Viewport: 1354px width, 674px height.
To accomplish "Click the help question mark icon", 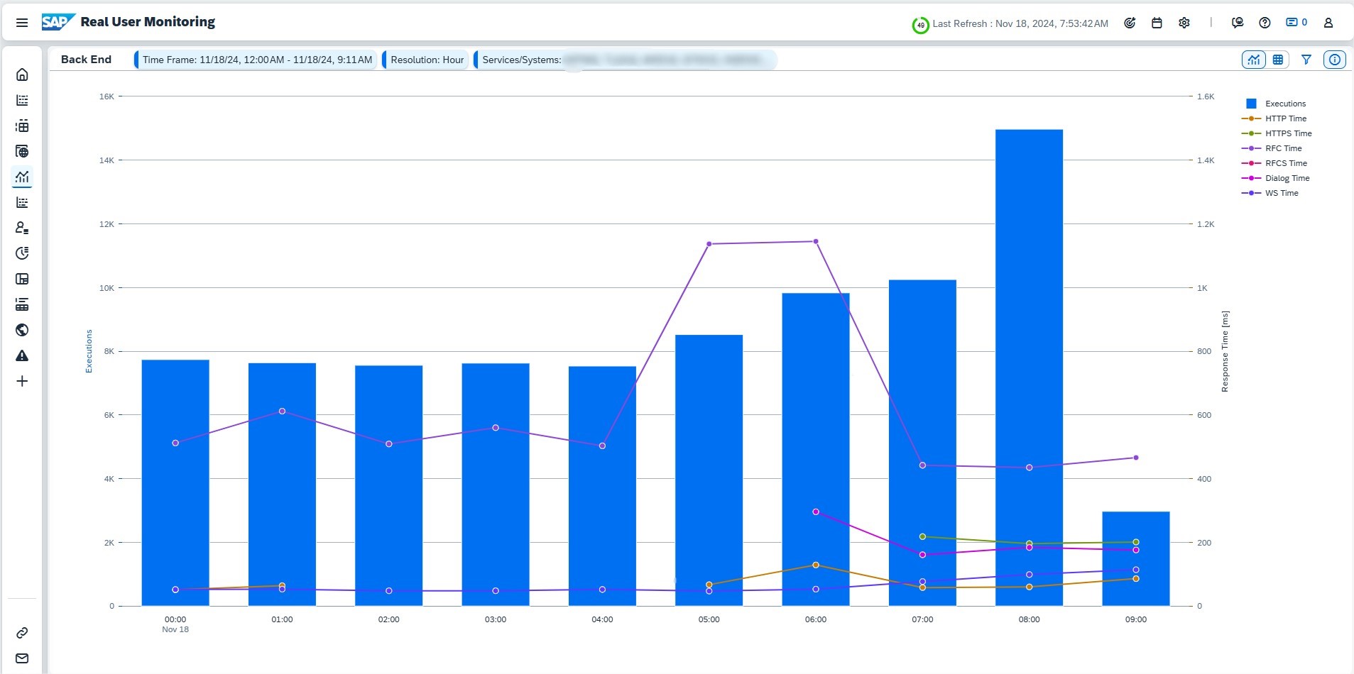I will [1265, 23].
